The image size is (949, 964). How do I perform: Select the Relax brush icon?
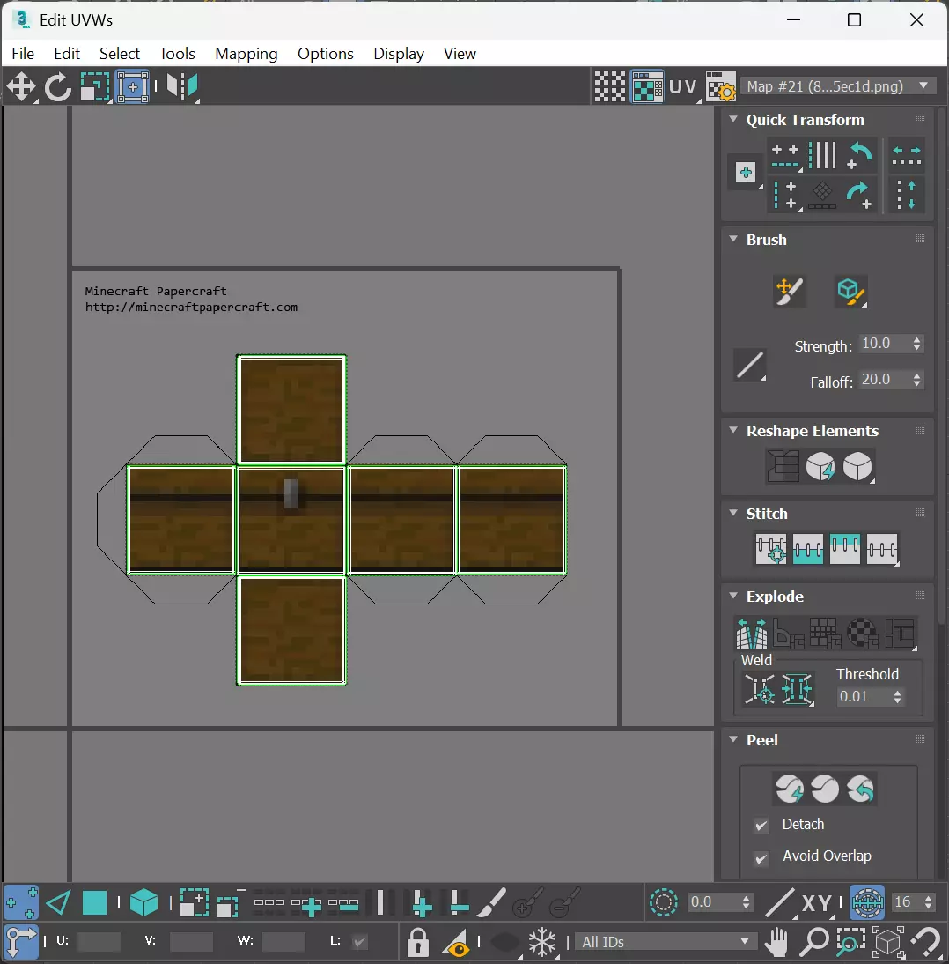(850, 292)
